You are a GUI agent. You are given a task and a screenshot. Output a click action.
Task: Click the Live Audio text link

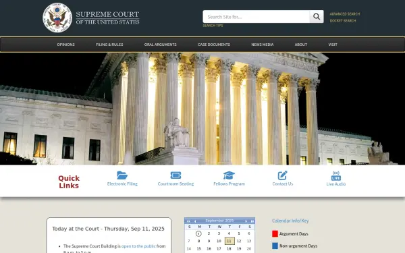tap(335, 184)
